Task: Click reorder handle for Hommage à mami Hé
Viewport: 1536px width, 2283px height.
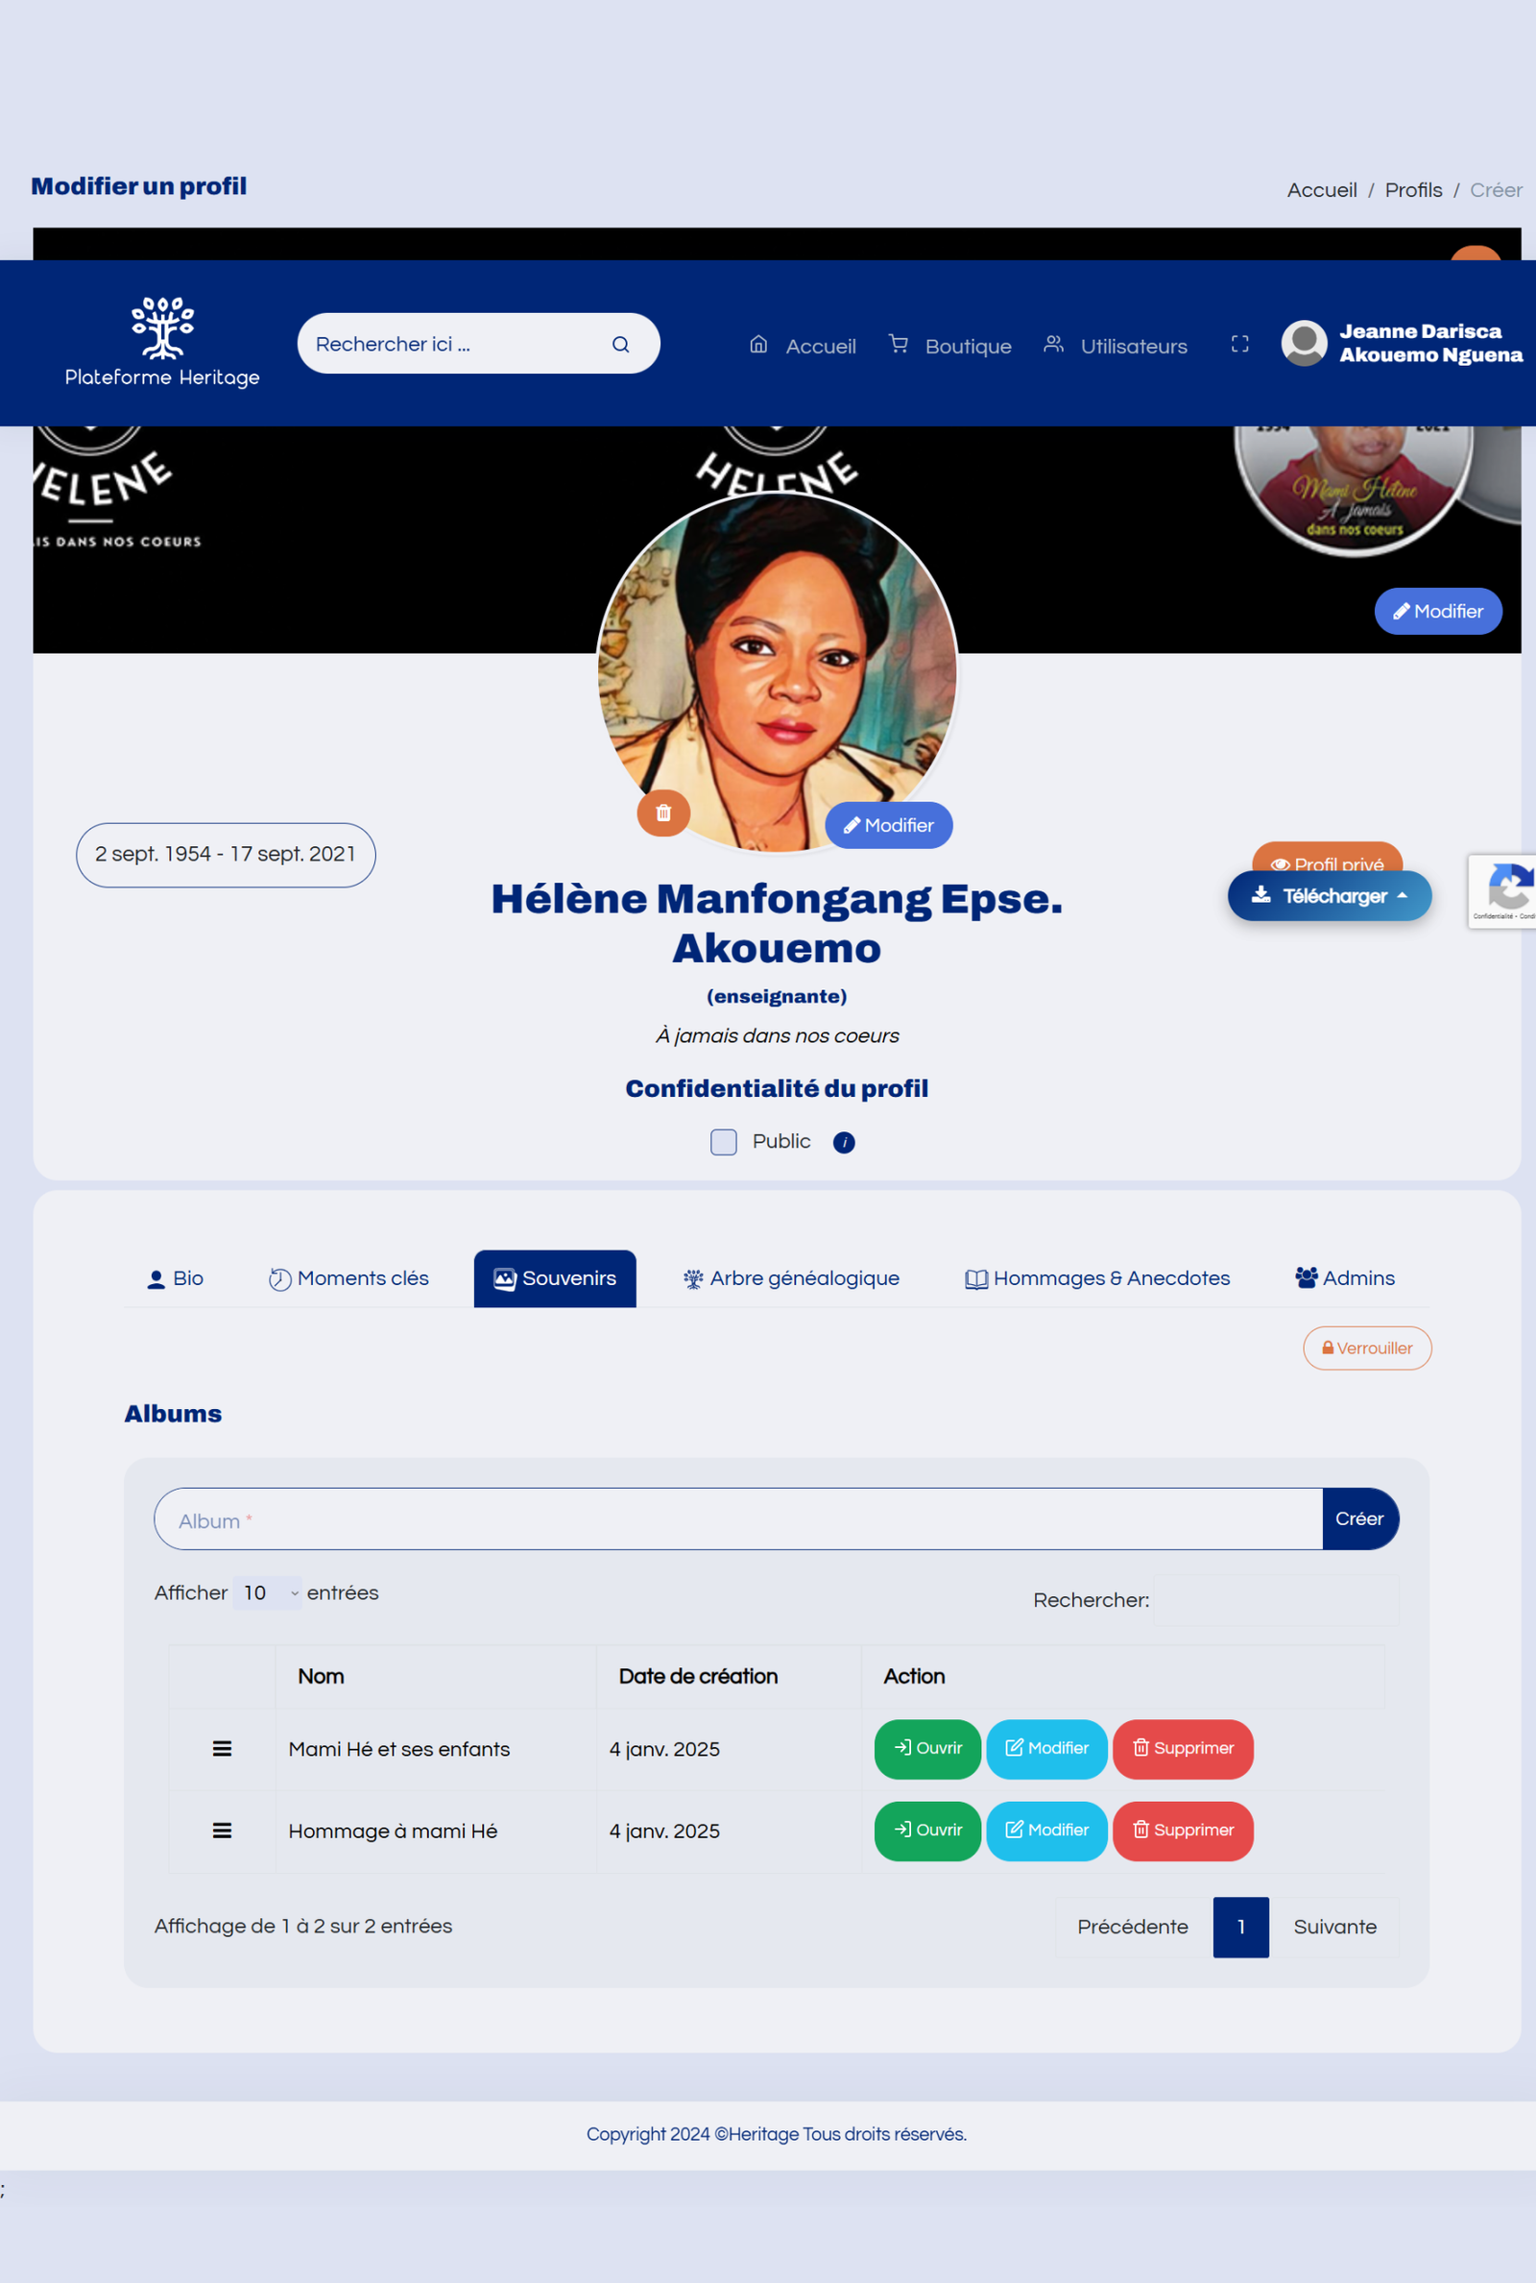Action: coord(223,1830)
